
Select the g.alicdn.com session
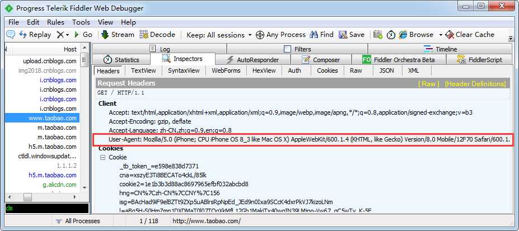click(x=42, y=185)
